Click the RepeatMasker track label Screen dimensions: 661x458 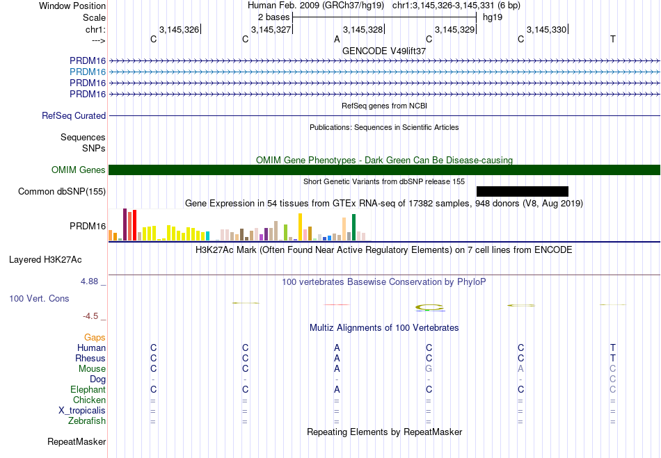pos(77,441)
